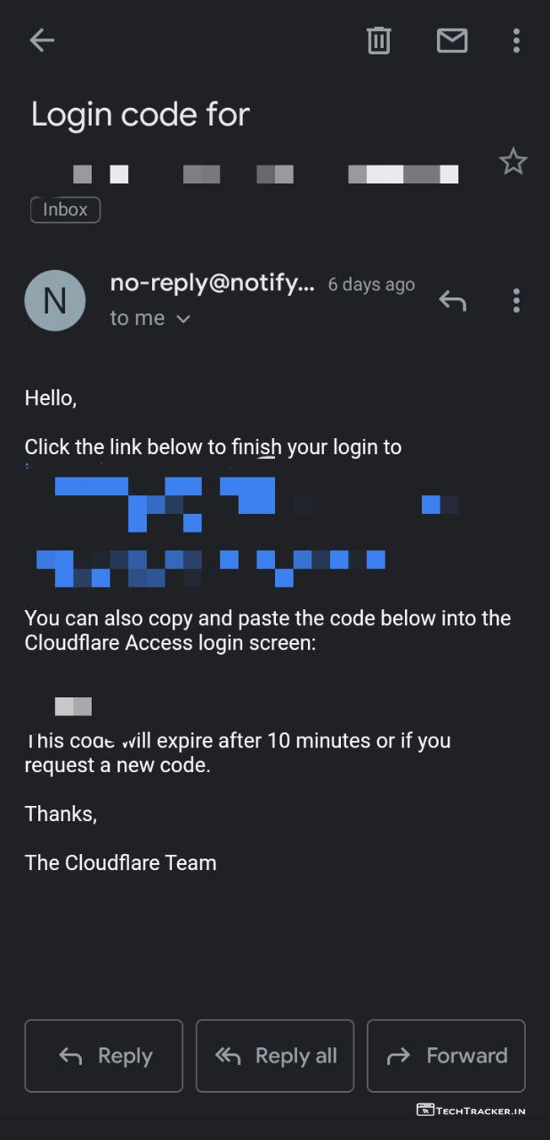
Task: Tap "to me" recipient text
Action: (x=137, y=318)
